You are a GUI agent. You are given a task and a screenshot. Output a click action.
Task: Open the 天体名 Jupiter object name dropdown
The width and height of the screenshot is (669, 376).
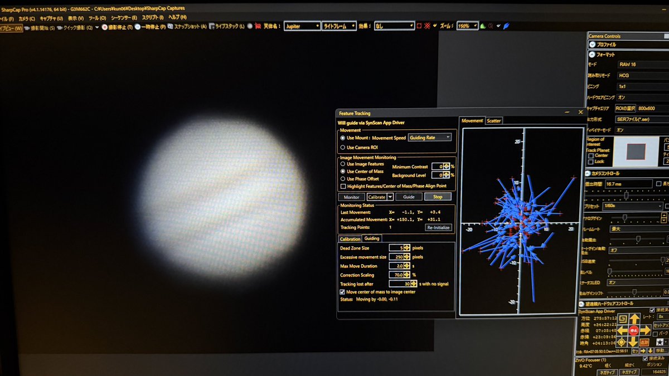pos(302,26)
